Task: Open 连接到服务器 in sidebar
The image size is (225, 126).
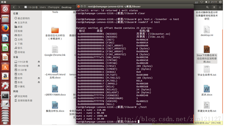Action: pyautogui.click(x=23, y=100)
